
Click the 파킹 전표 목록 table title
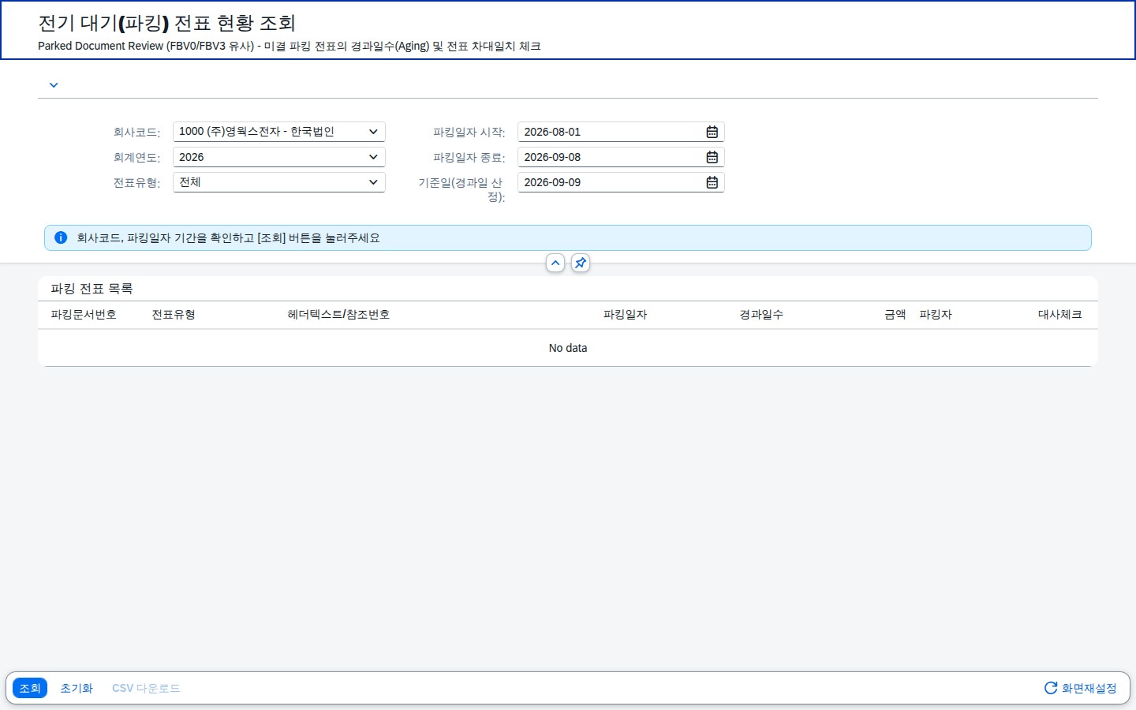click(92, 289)
